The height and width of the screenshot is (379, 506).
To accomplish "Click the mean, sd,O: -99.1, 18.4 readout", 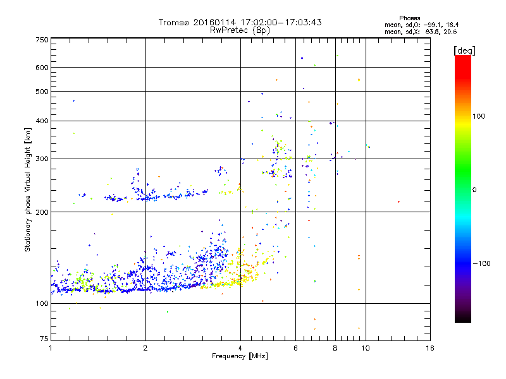I will pos(421,25).
